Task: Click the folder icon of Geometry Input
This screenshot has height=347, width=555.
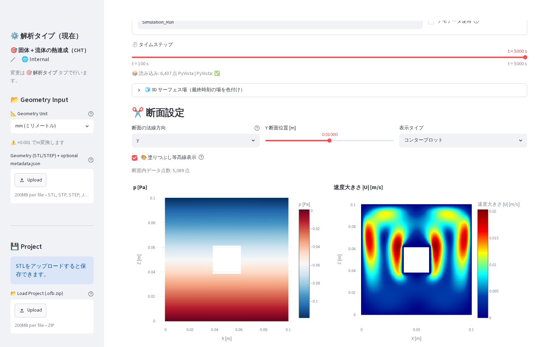Action: 15,100
